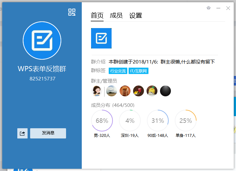Image resolution: width=236 pixels, height=171 pixels.
Task: Click the square group album thumbnail
Action: click(x=101, y=38)
